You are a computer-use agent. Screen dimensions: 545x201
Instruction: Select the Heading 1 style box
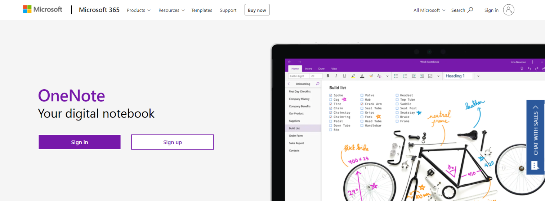[458, 76]
